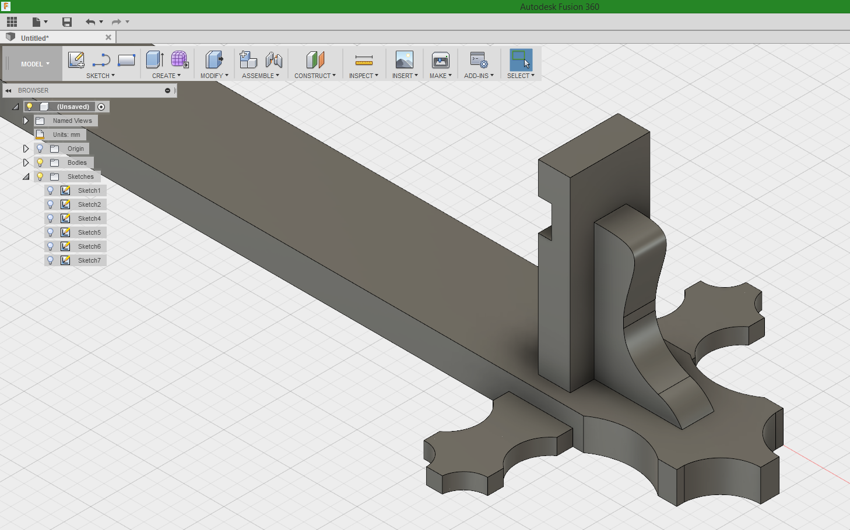Activate the (Unsaved) component radio button
This screenshot has width=850, height=530.
tap(101, 107)
